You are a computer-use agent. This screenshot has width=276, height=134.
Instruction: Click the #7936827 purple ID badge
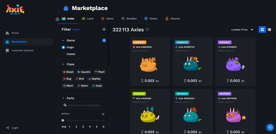click(225, 42)
